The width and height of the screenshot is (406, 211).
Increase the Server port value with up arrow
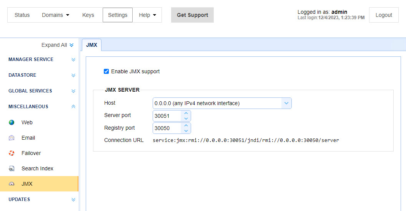tap(186, 113)
